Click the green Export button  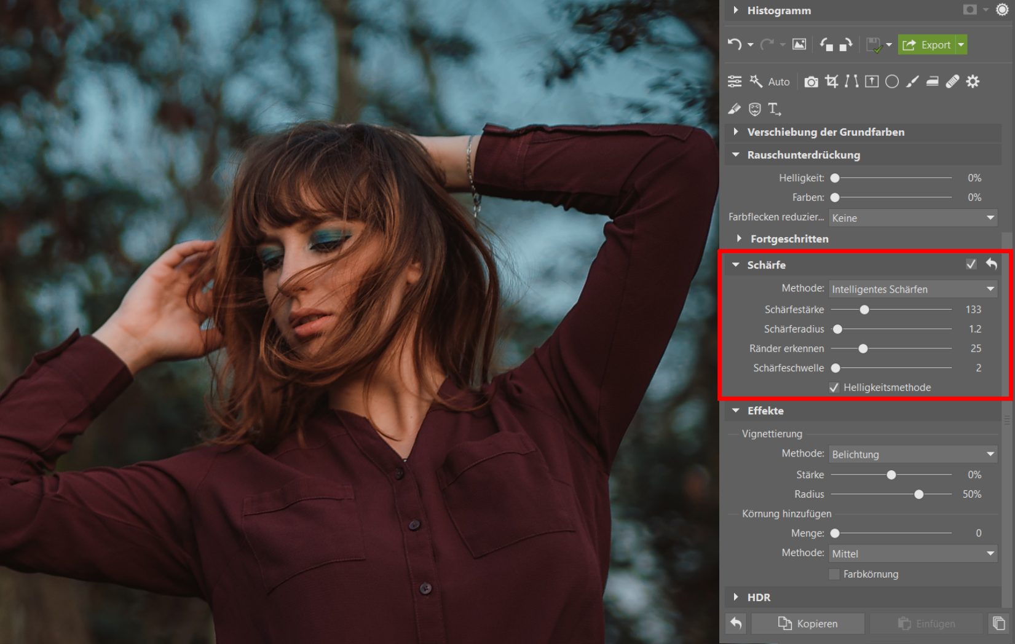pos(928,45)
